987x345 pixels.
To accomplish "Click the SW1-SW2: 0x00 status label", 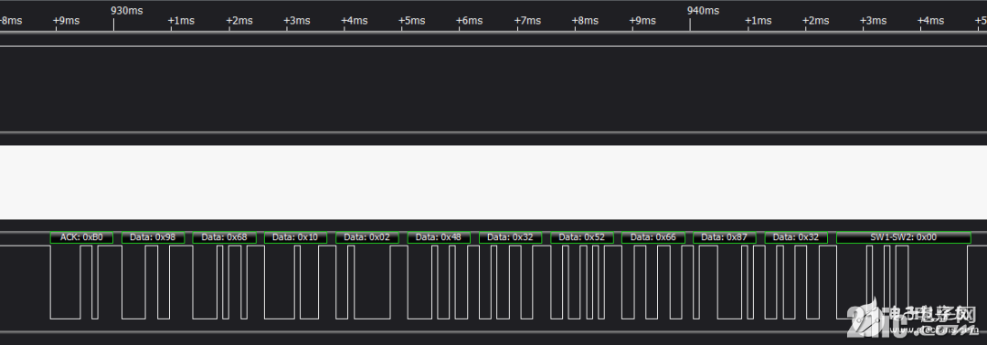I will pyautogui.click(x=903, y=237).
